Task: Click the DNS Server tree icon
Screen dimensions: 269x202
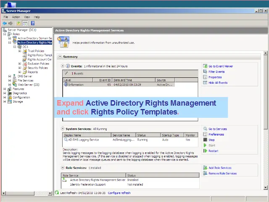Action: pyautogui.click(x=15, y=76)
